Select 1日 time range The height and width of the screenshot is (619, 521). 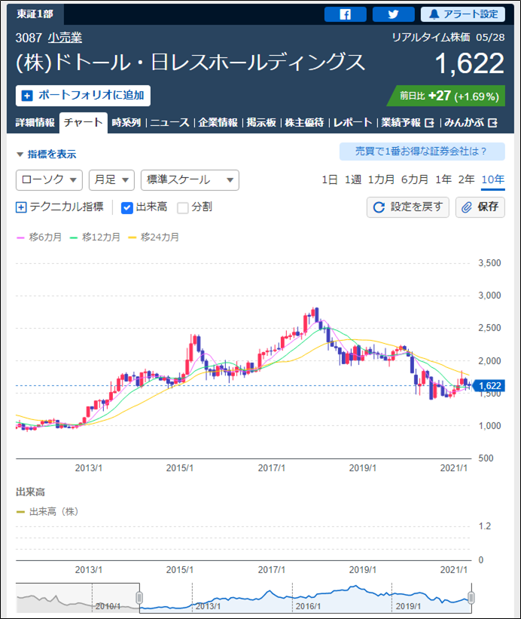coord(330,179)
